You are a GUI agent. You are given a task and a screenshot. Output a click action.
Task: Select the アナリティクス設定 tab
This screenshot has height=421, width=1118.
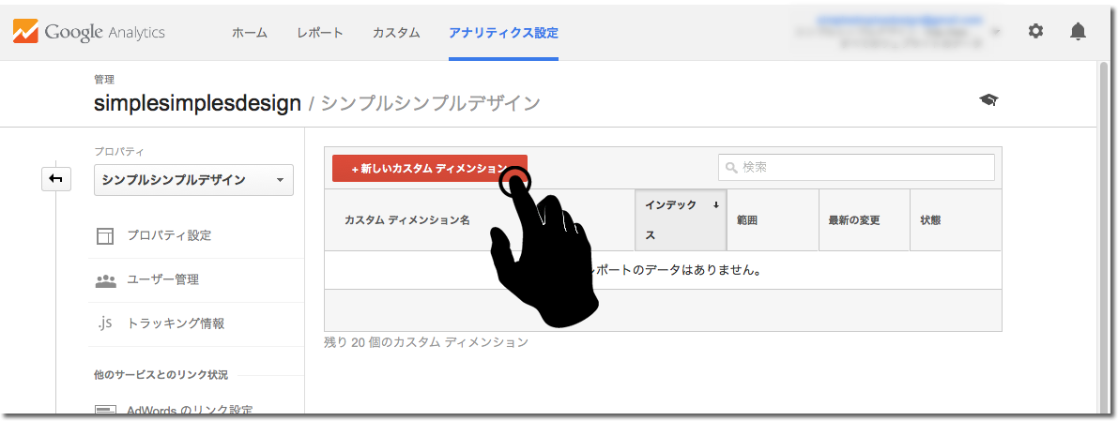[503, 33]
